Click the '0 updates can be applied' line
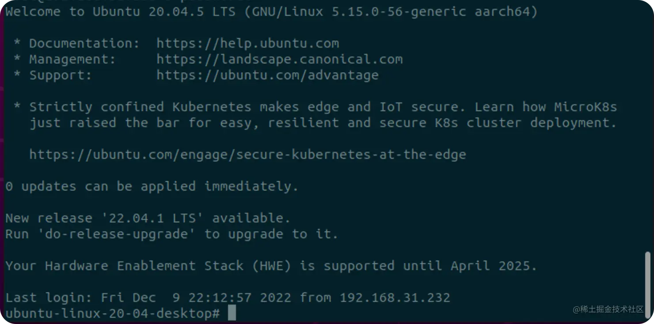Image resolution: width=654 pixels, height=324 pixels. pos(152,186)
